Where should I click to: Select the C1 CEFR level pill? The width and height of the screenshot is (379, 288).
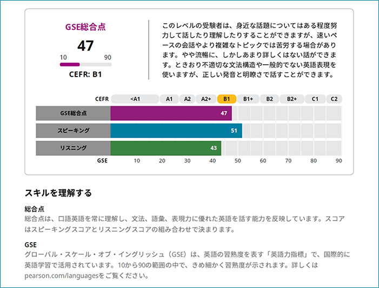[315, 99]
